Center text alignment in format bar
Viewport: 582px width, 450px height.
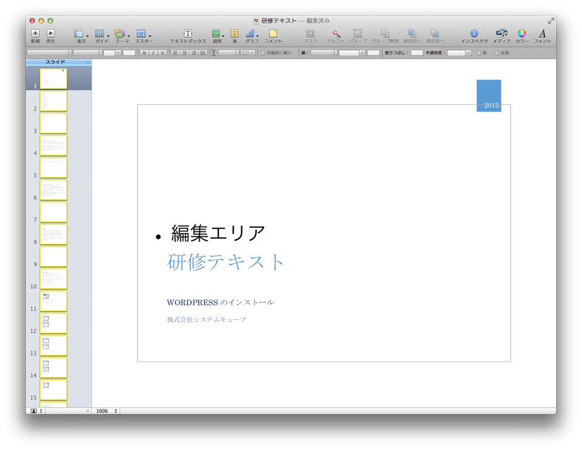pos(184,53)
